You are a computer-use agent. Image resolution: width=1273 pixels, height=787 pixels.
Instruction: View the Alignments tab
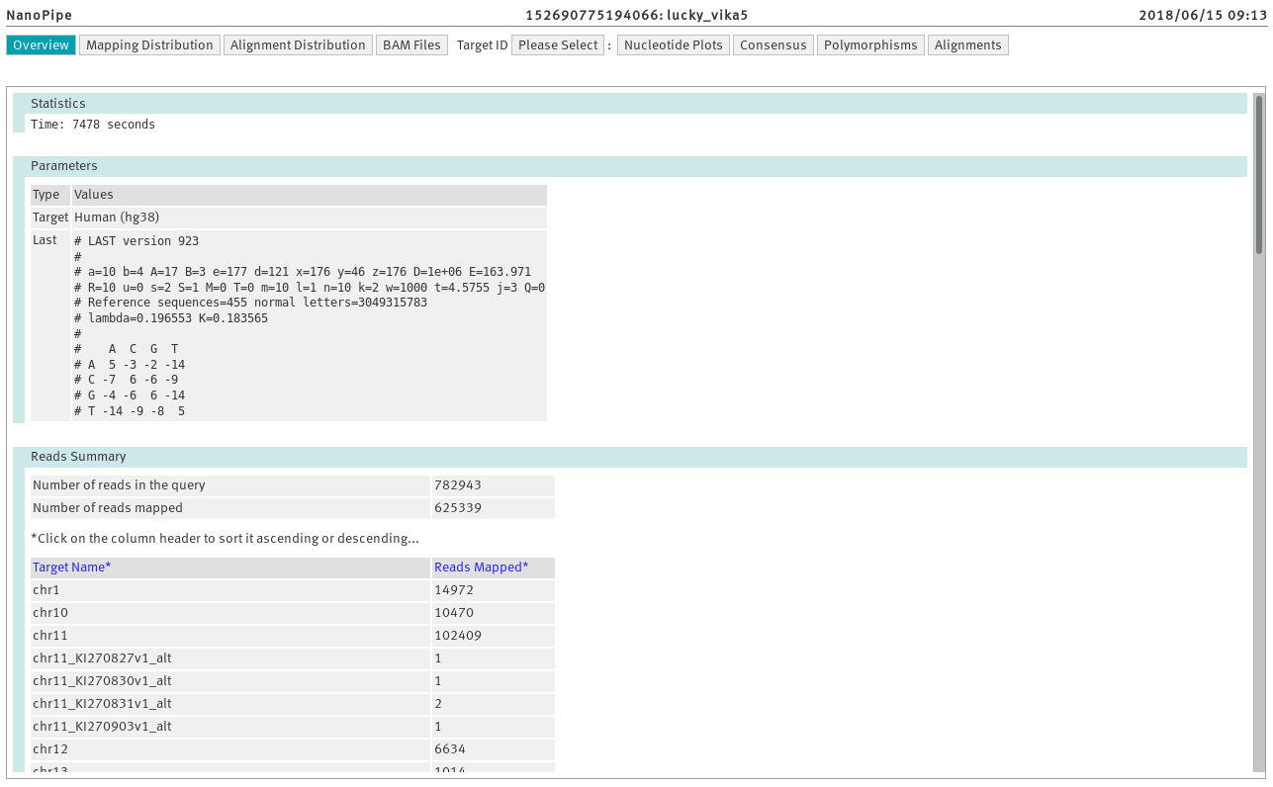tap(968, 45)
